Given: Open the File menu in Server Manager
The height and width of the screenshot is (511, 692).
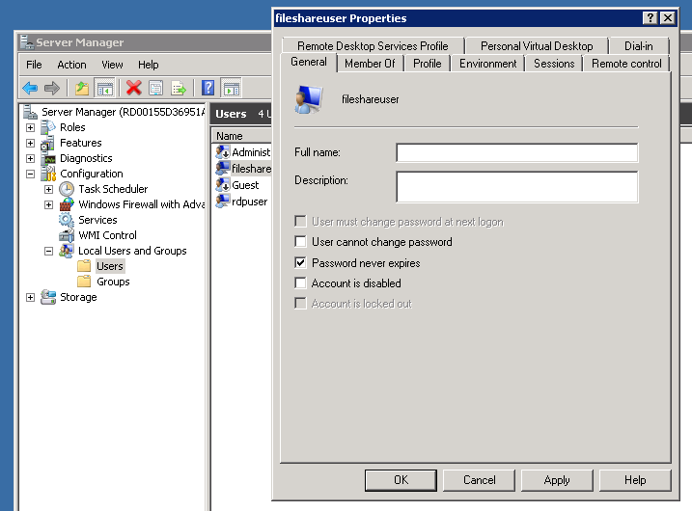Looking at the screenshot, I should [34, 65].
